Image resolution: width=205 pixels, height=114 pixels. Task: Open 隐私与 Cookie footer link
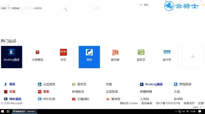(129, 103)
